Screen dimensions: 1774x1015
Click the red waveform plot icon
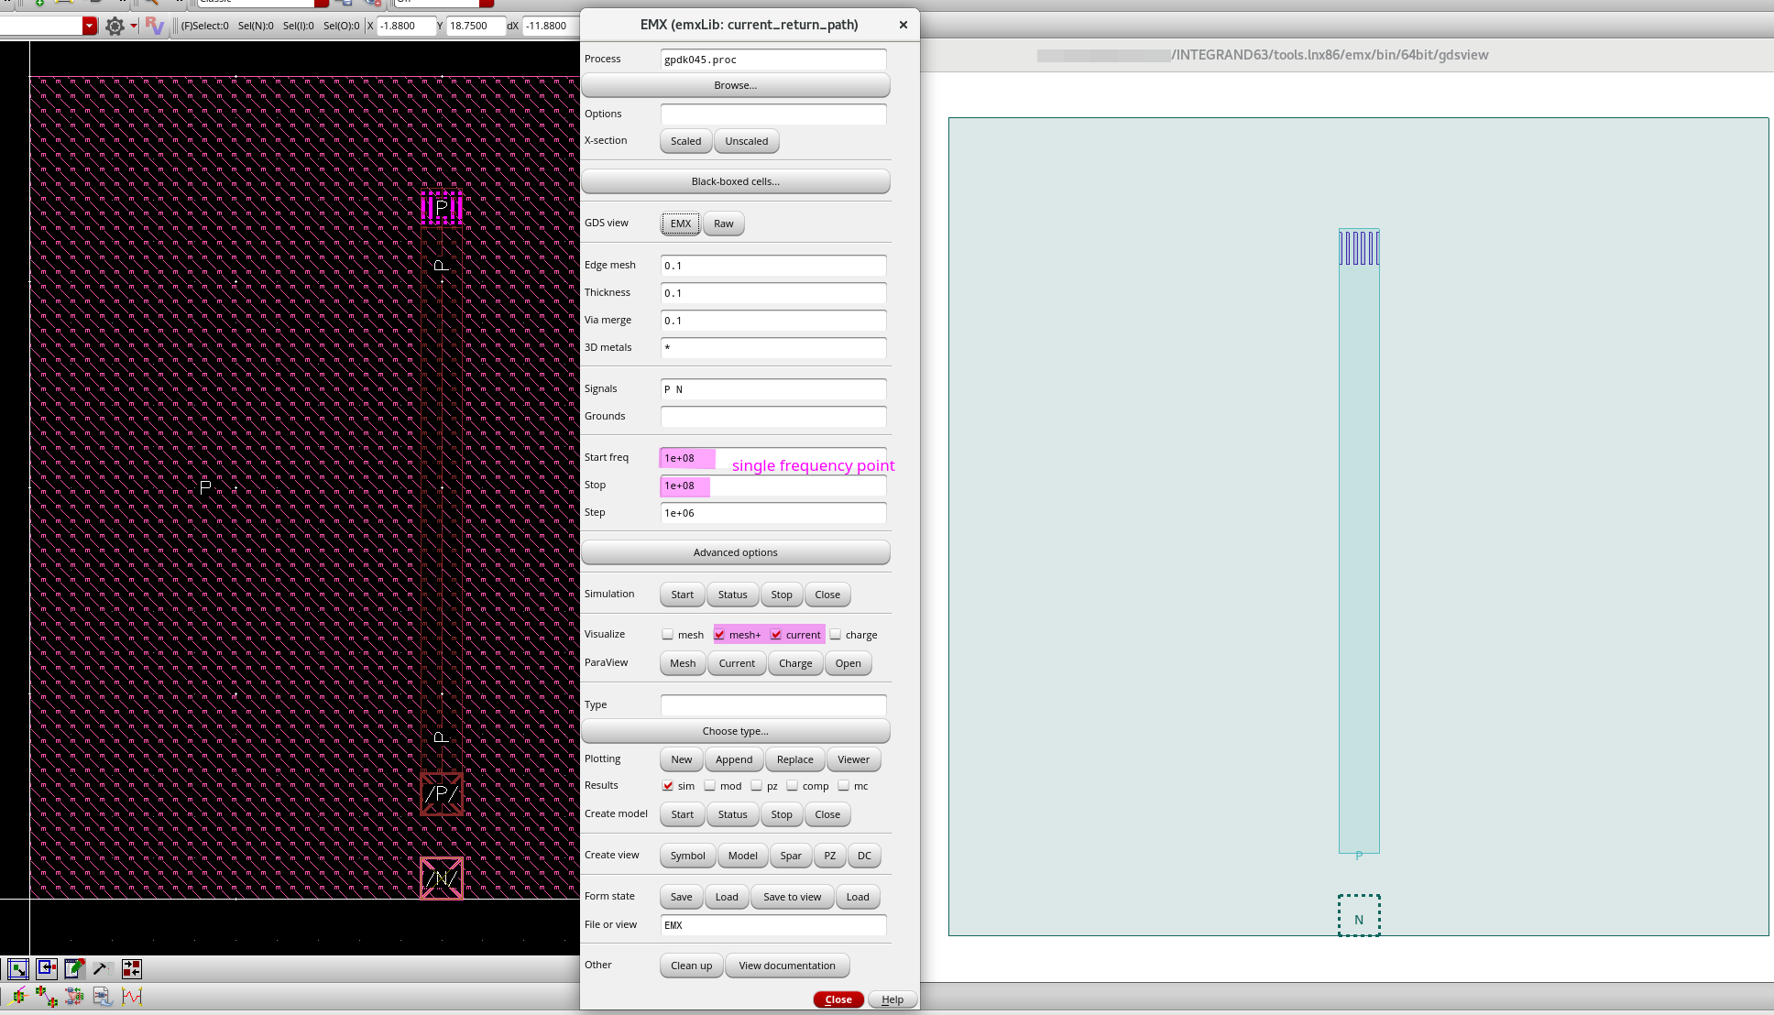[x=132, y=996]
